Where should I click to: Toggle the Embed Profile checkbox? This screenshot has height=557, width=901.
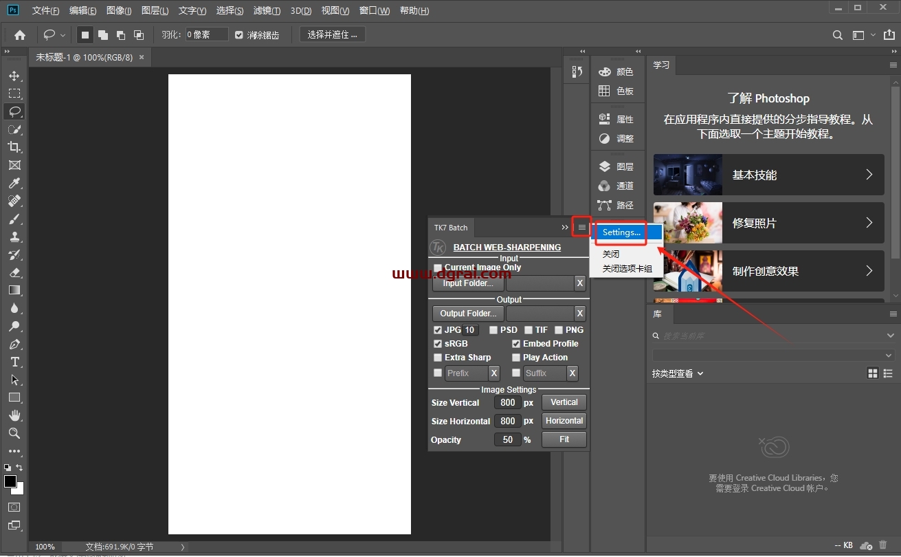516,344
